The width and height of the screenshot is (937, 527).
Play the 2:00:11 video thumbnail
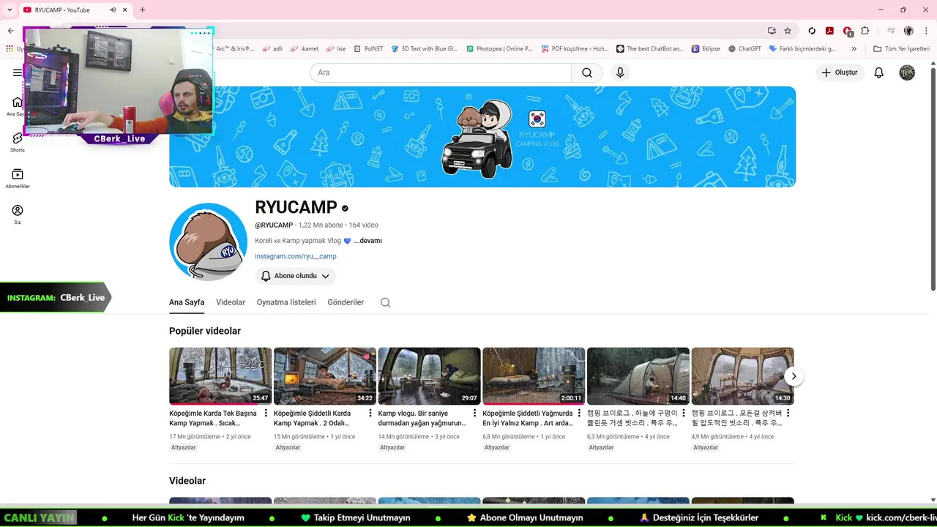click(x=534, y=375)
